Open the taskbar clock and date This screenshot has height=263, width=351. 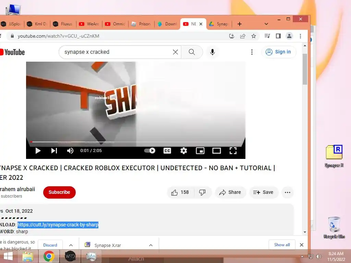[x=336, y=256]
